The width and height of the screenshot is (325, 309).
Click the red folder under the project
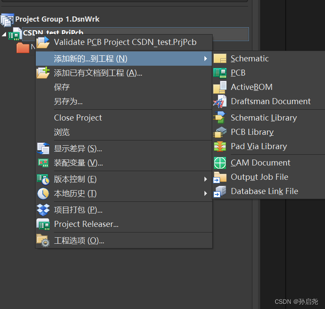[x=23, y=48]
